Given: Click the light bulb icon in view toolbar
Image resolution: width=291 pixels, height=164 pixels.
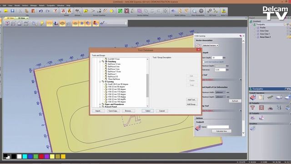Looking at the screenshot, I should 42,23.
